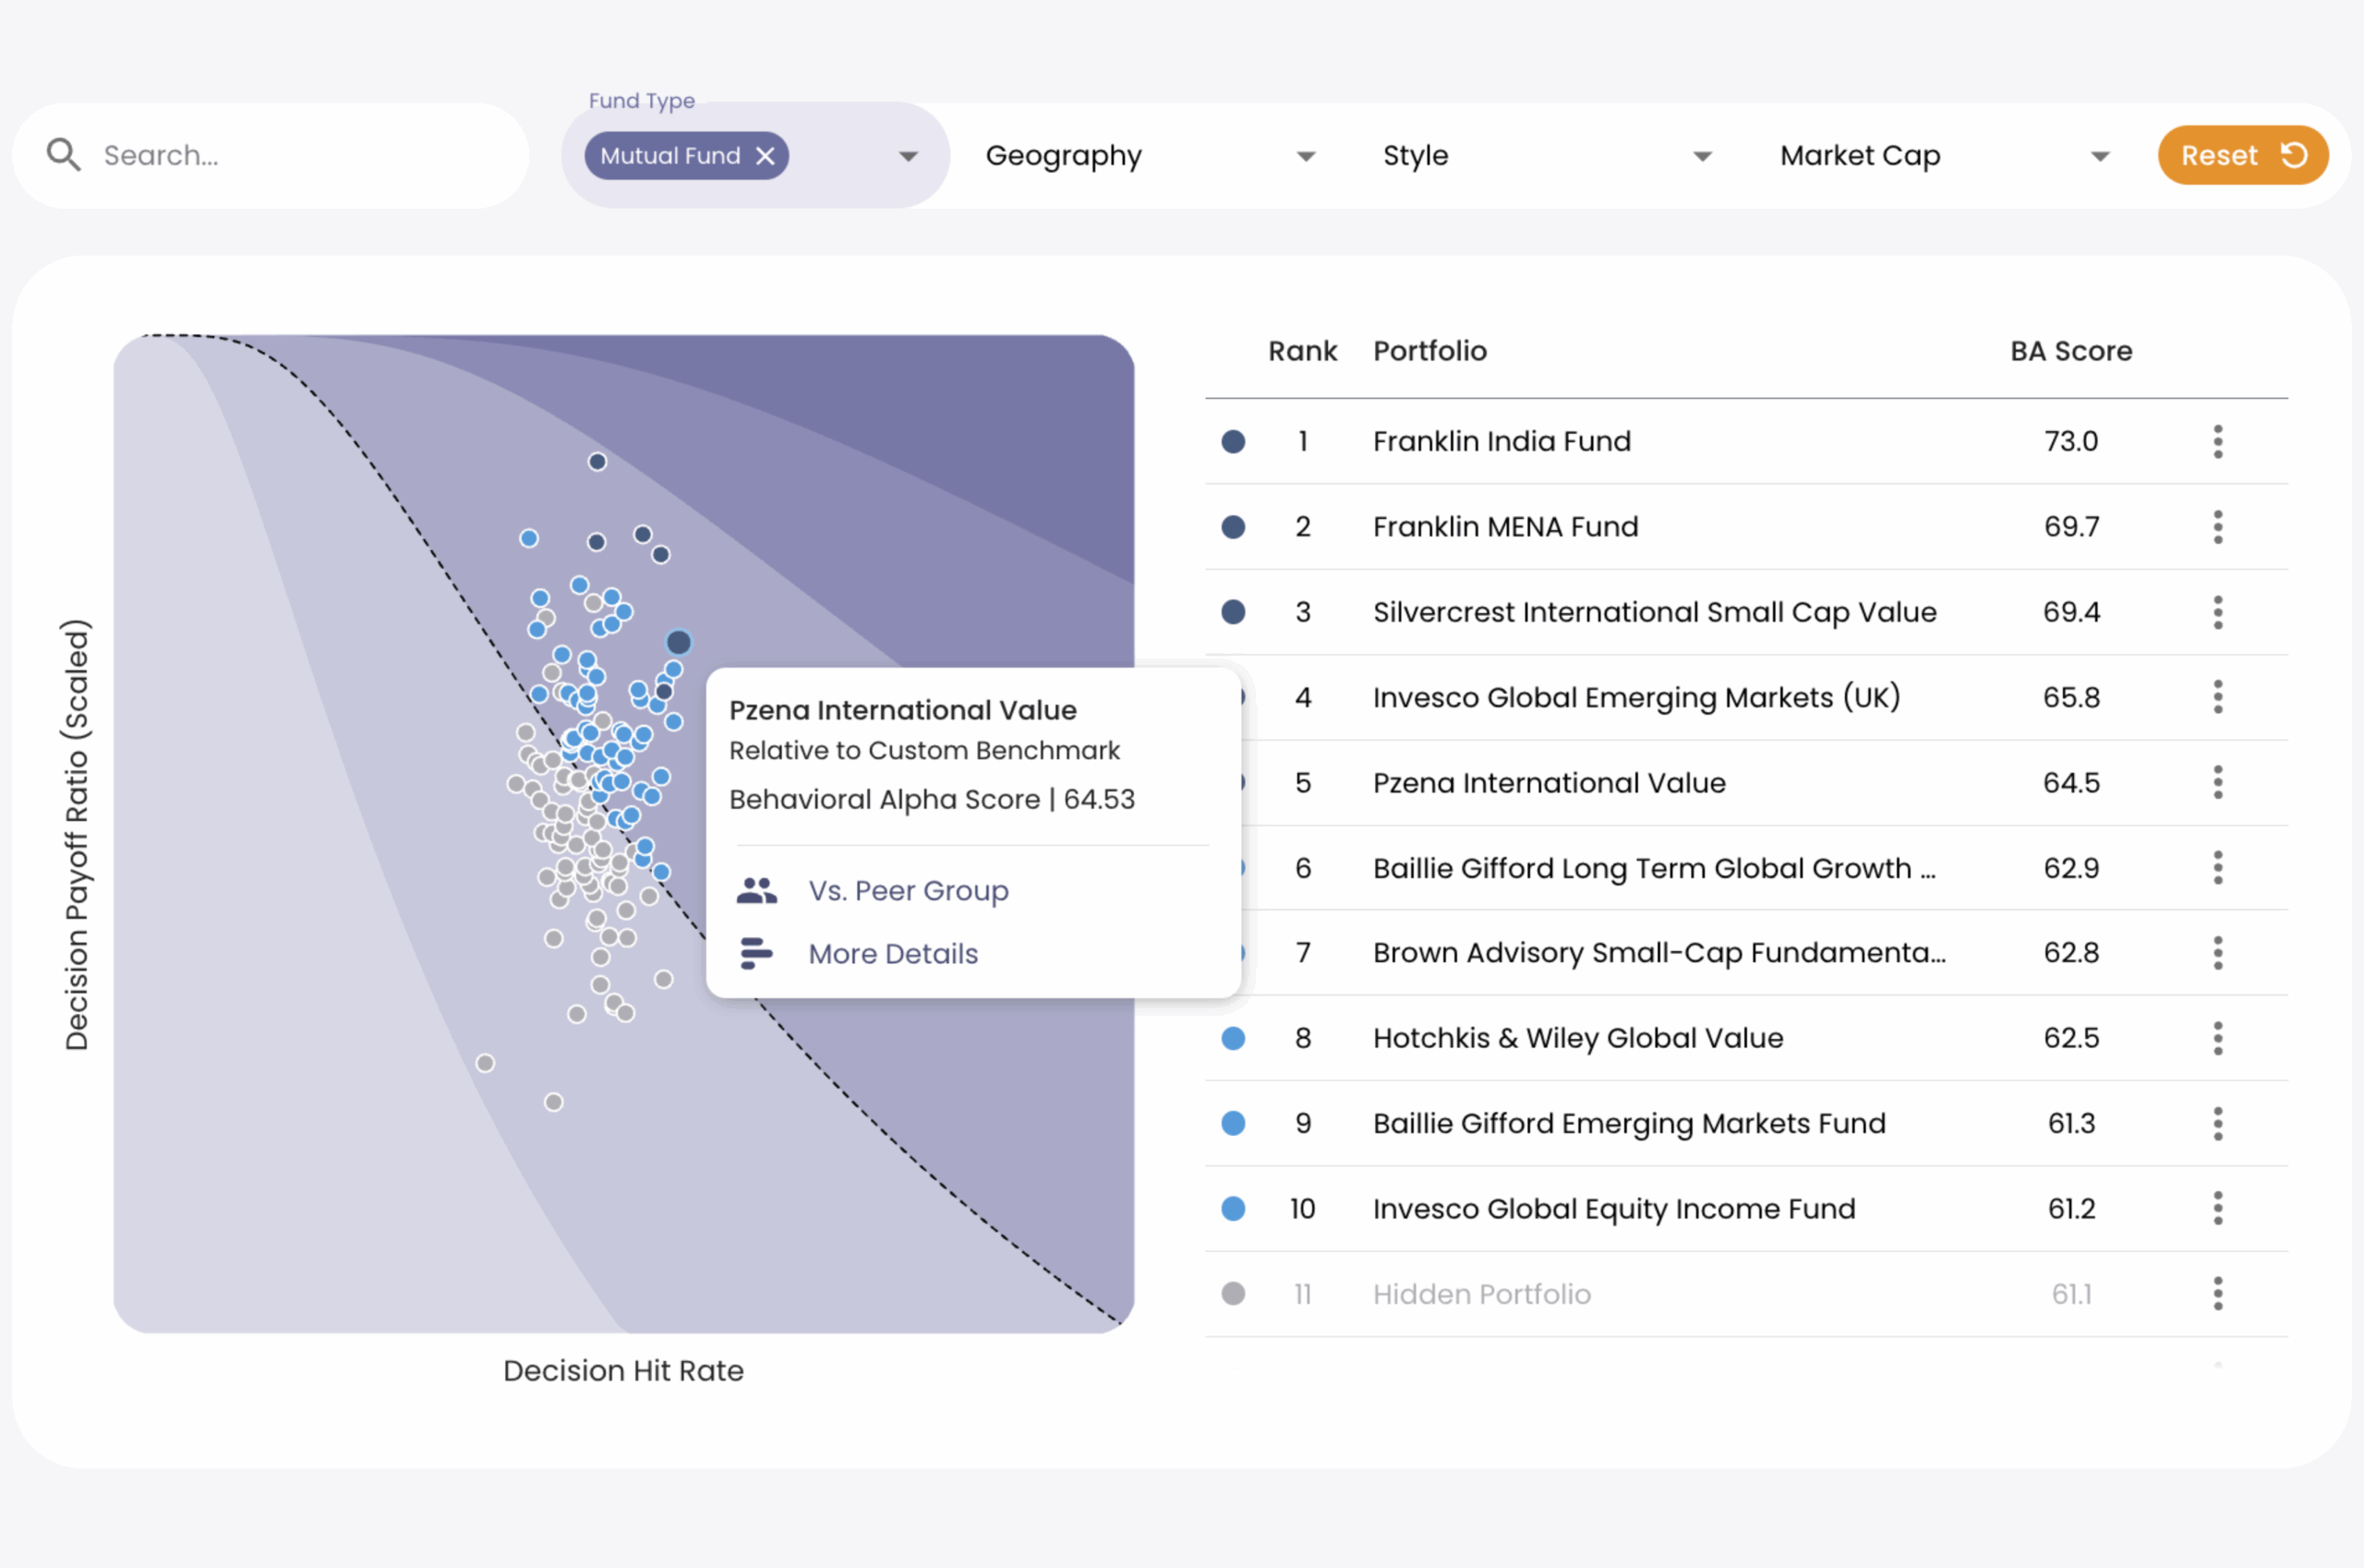This screenshot has width=2364, height=1568.
Task: Select Vs. Peer Group in the tooltip
Action: coord(908,891)
